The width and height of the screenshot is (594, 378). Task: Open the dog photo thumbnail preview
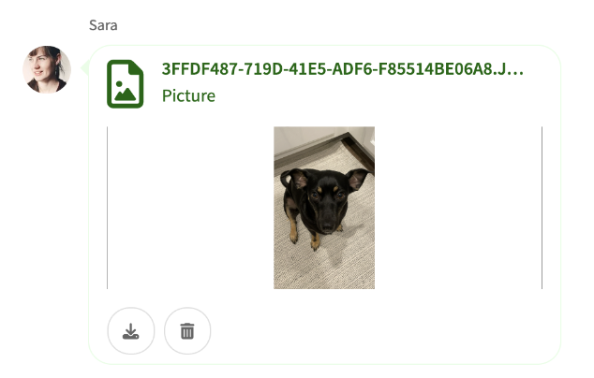324,208
